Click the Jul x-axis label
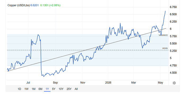The image size is (183, 97). tap(28, 83)
